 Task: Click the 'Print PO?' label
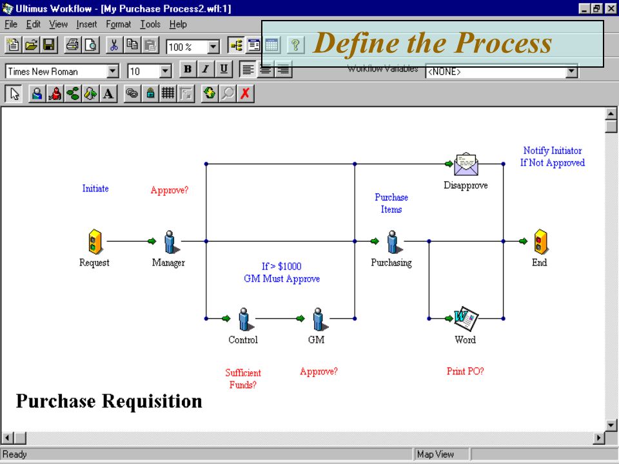[465, 371]
